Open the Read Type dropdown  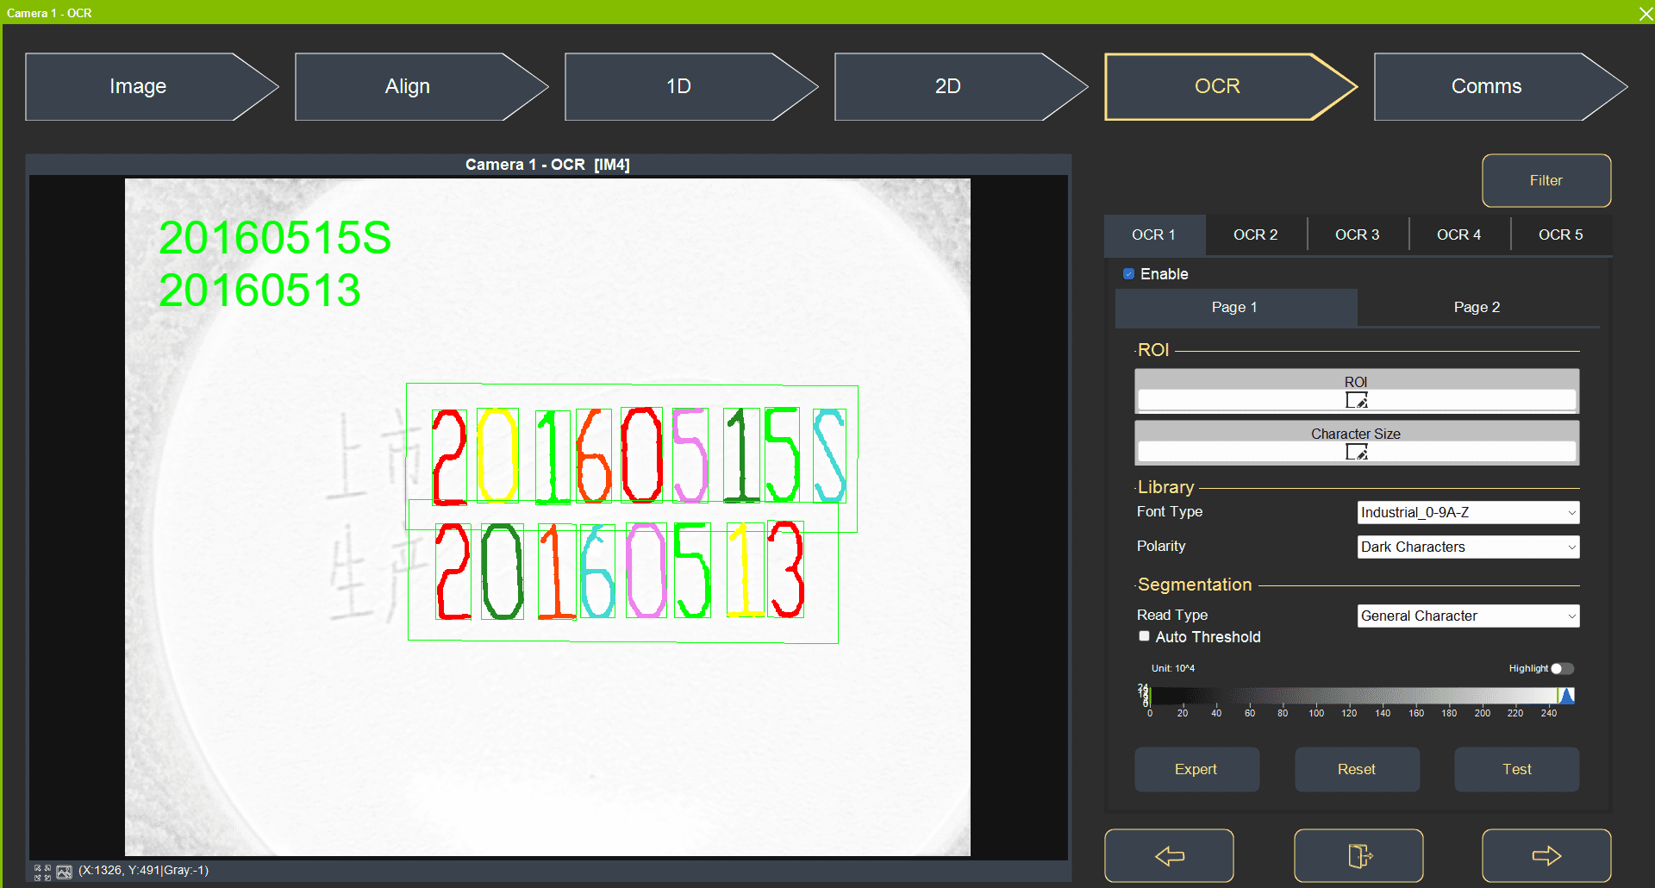click(1468, 616)
